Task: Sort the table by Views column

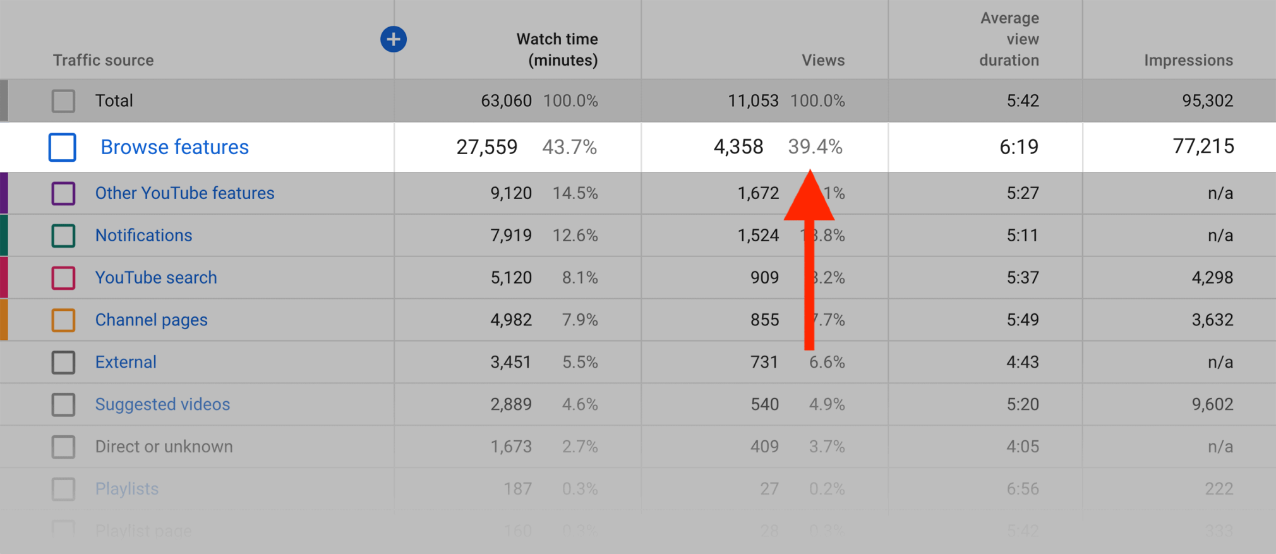Action: point(822,59)
